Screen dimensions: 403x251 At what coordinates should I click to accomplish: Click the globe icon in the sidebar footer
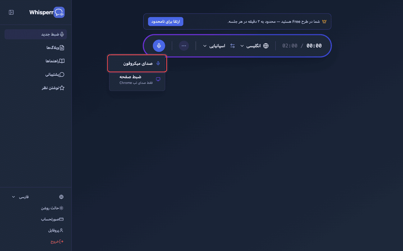[61, 197]
